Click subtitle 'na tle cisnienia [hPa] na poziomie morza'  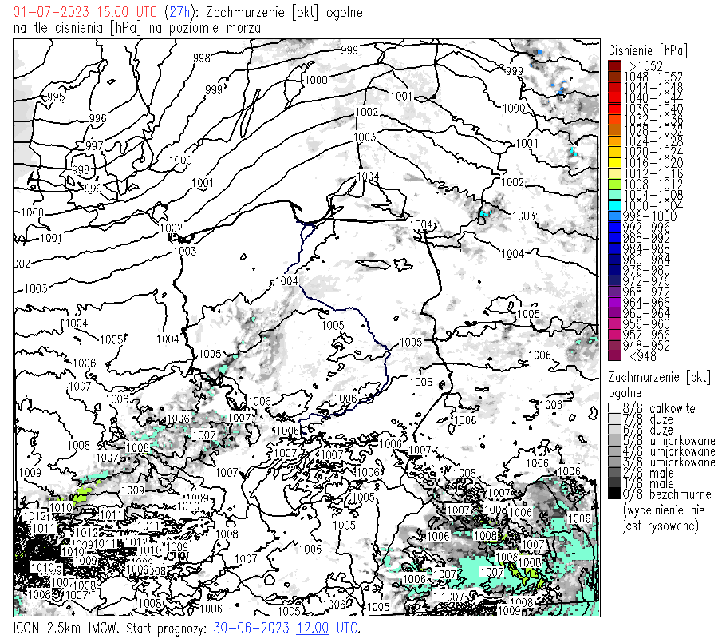click(137, 28)
